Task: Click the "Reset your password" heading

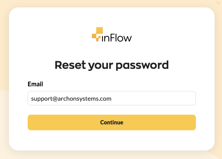Action: click(x=112, y=65)
